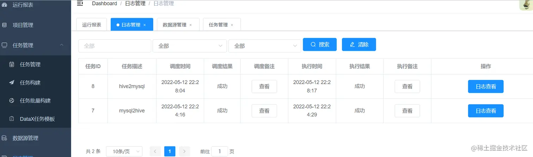Screen dimensions: 533x157
Task: Click the 数据源管理 database icon in sidebar
Action: coord(5,138)
